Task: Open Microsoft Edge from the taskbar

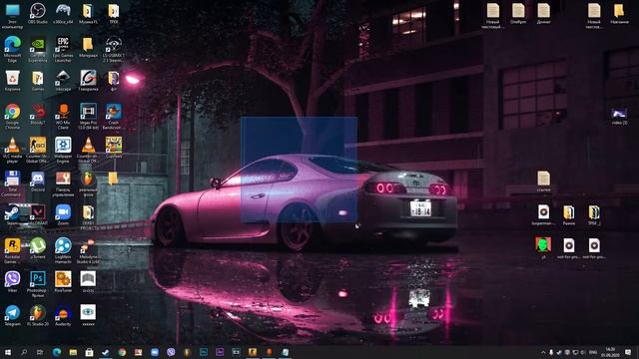Action: pos(56,352)
